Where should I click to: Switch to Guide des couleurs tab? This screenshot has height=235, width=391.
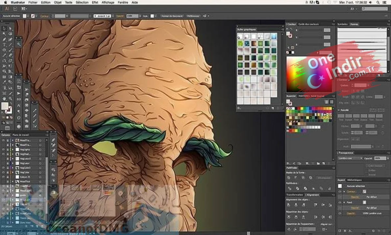click(x=308, y=24)
